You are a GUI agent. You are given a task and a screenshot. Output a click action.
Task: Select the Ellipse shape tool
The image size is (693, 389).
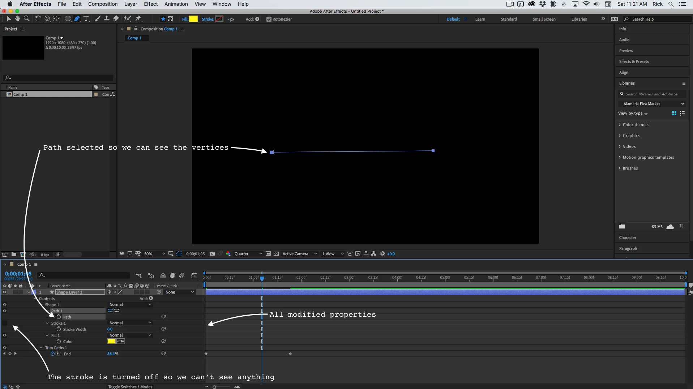click(68, 19)
